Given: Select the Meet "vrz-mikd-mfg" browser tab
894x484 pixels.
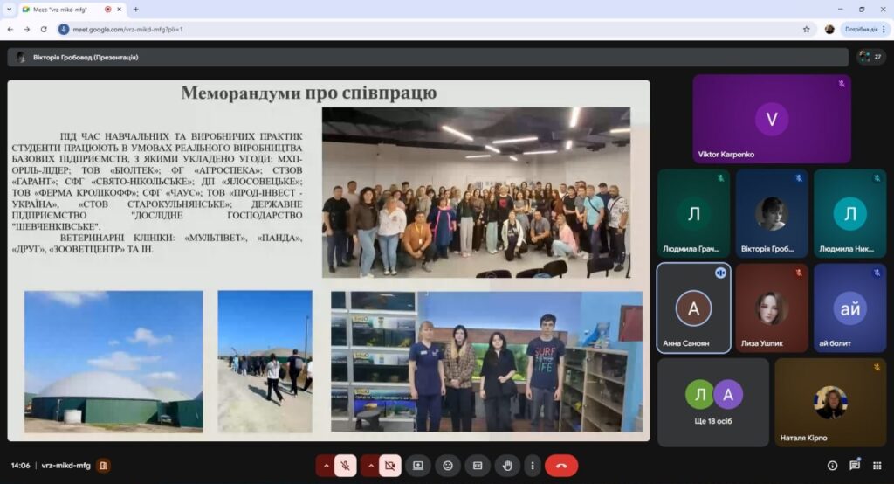Looking at the screenshot, I should click(65, 9).
